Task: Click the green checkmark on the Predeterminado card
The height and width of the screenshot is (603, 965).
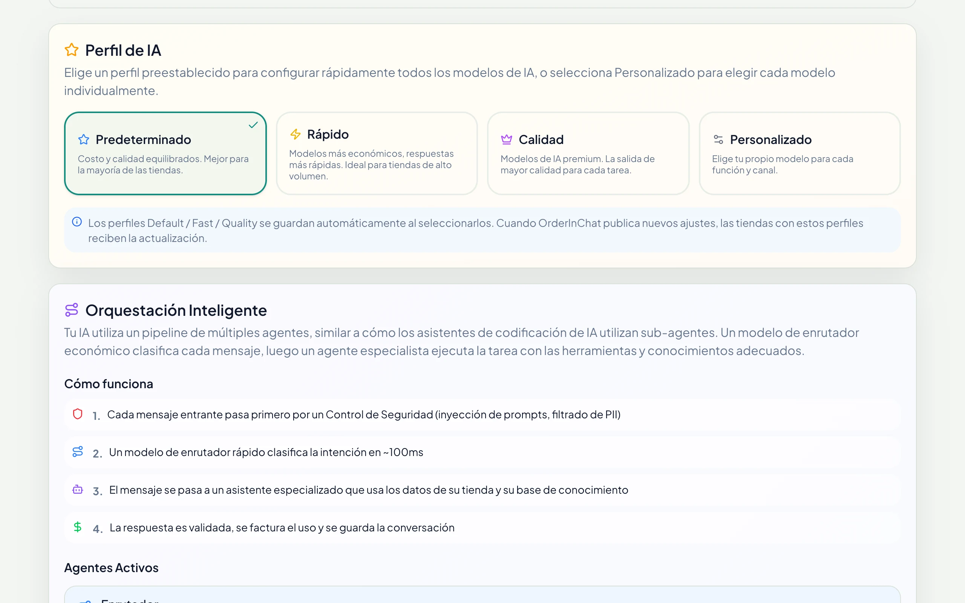Action: pos(253,125)
